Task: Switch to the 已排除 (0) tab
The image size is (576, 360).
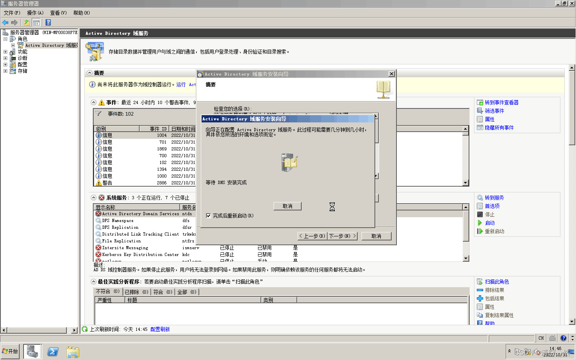Action: pyautogui.click(x=137, y=292)
